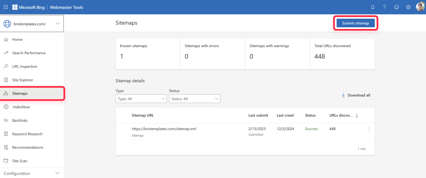
Task: Click the Sitemaps with errors card
Action: point(213,54)
